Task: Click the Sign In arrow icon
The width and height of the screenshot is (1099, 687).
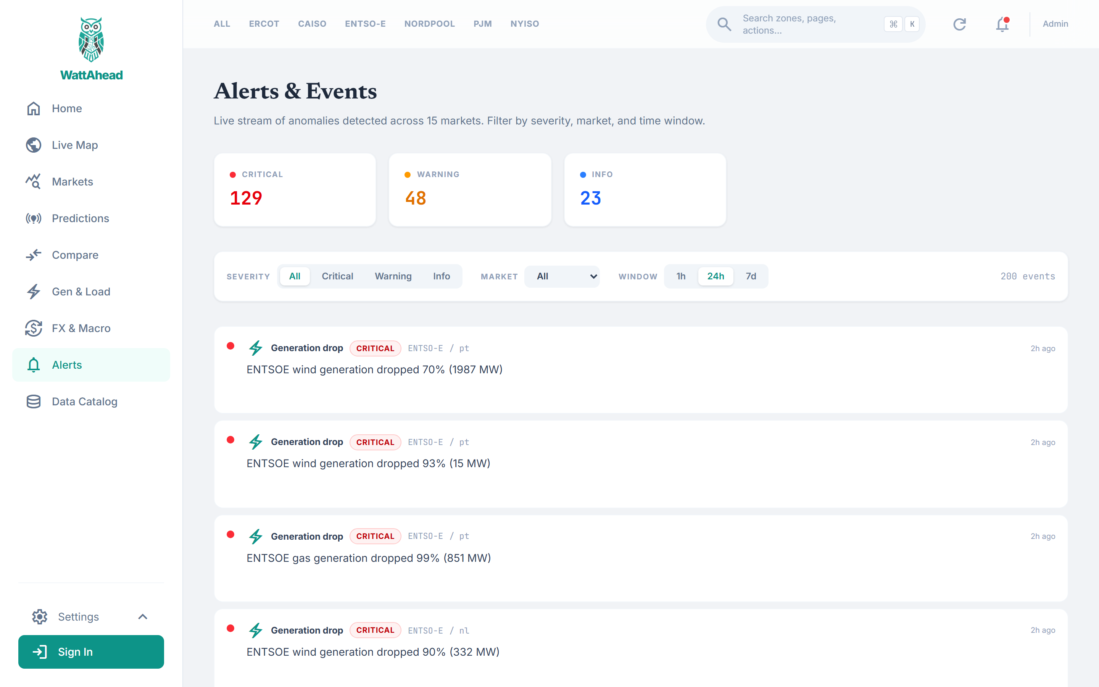Action: [x=40, y=652]
